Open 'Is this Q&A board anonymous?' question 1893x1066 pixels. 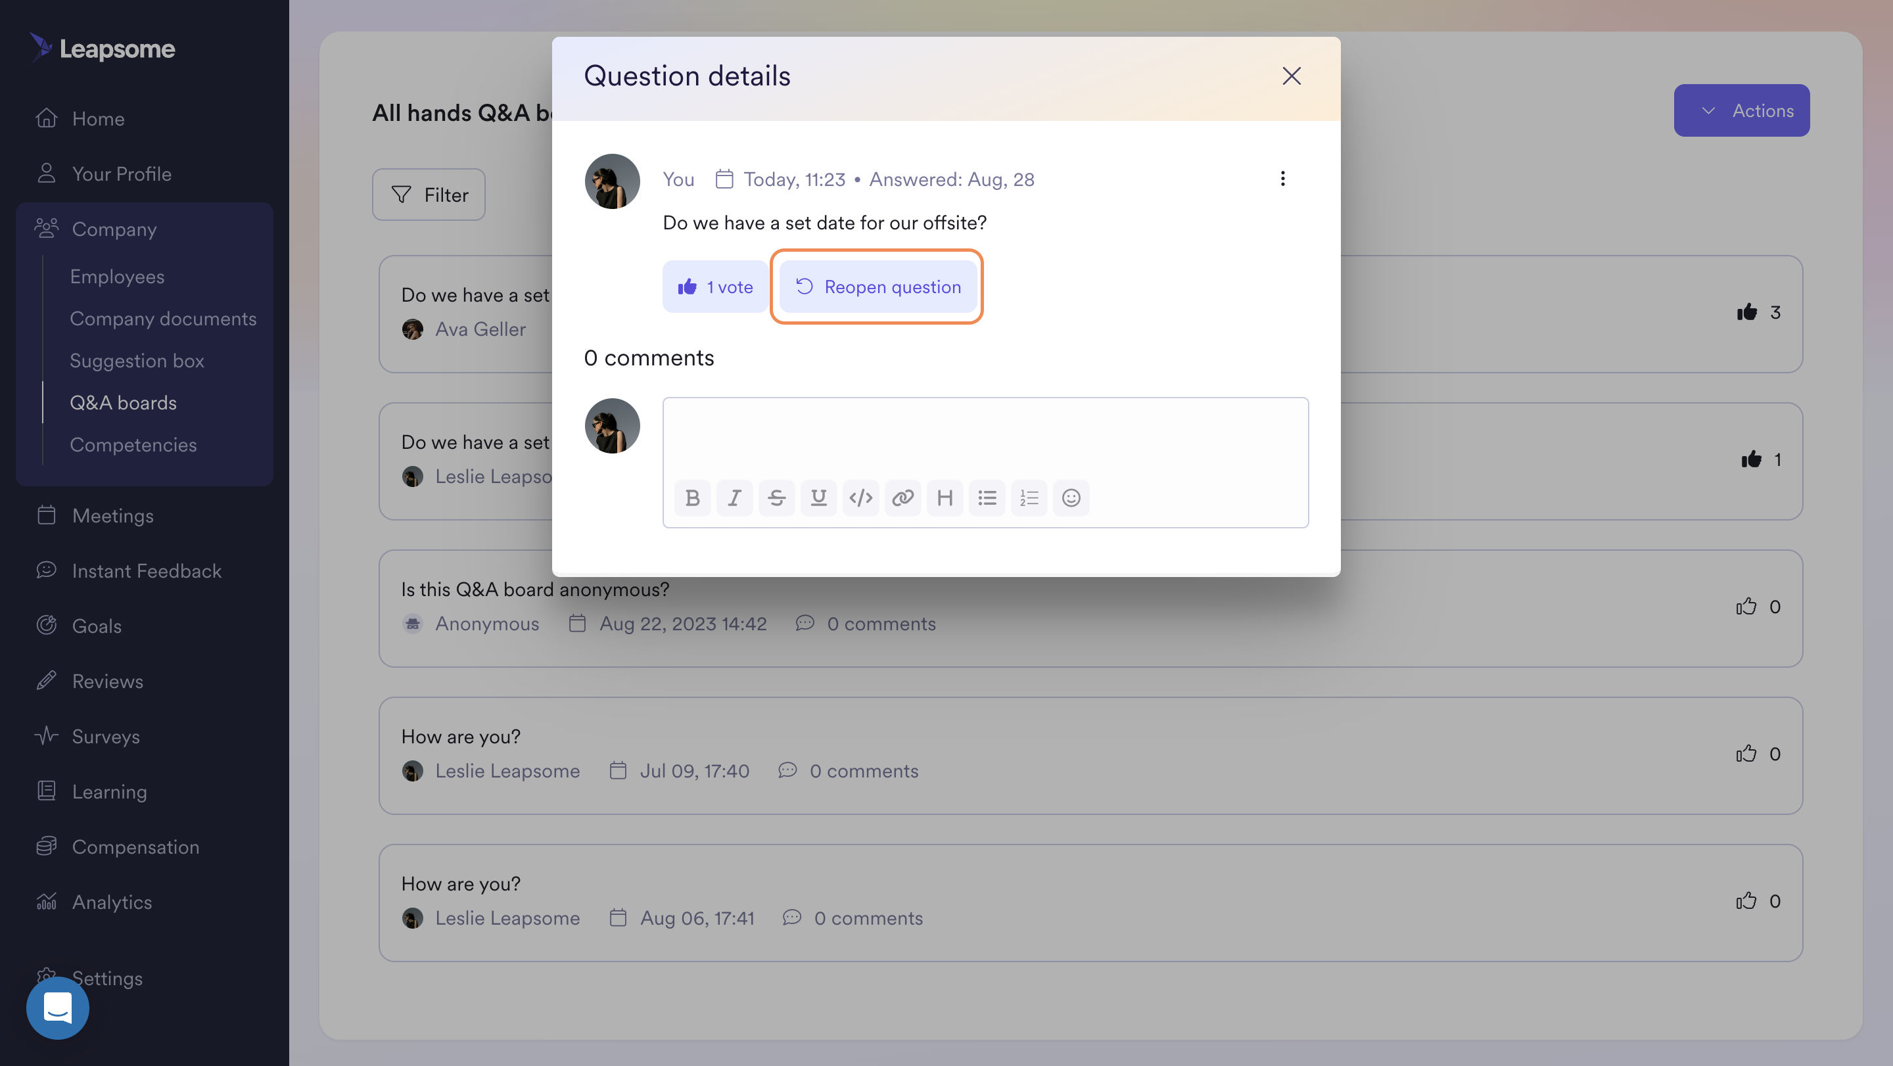[535, 590]
